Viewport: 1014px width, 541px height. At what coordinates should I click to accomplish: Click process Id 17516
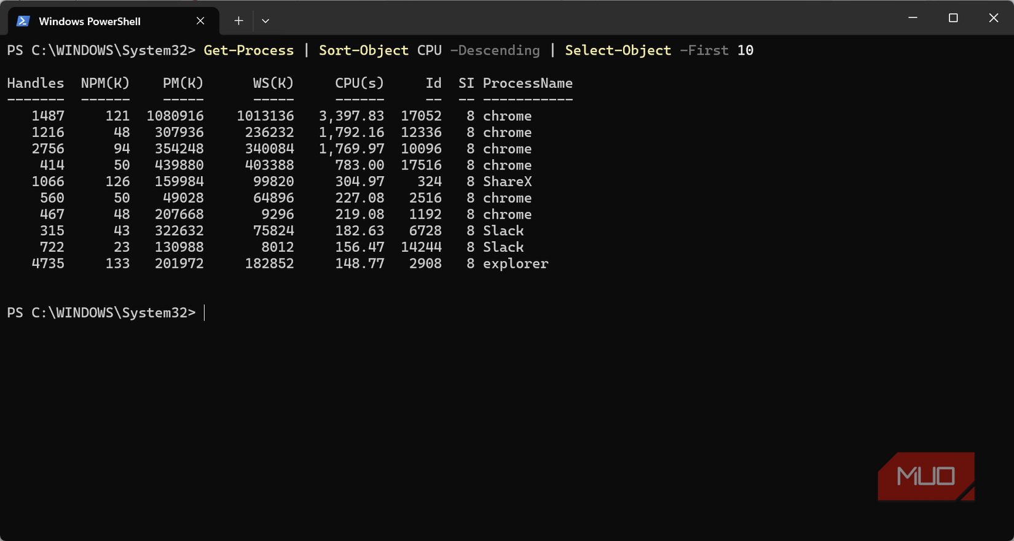(x=421, y=165)
